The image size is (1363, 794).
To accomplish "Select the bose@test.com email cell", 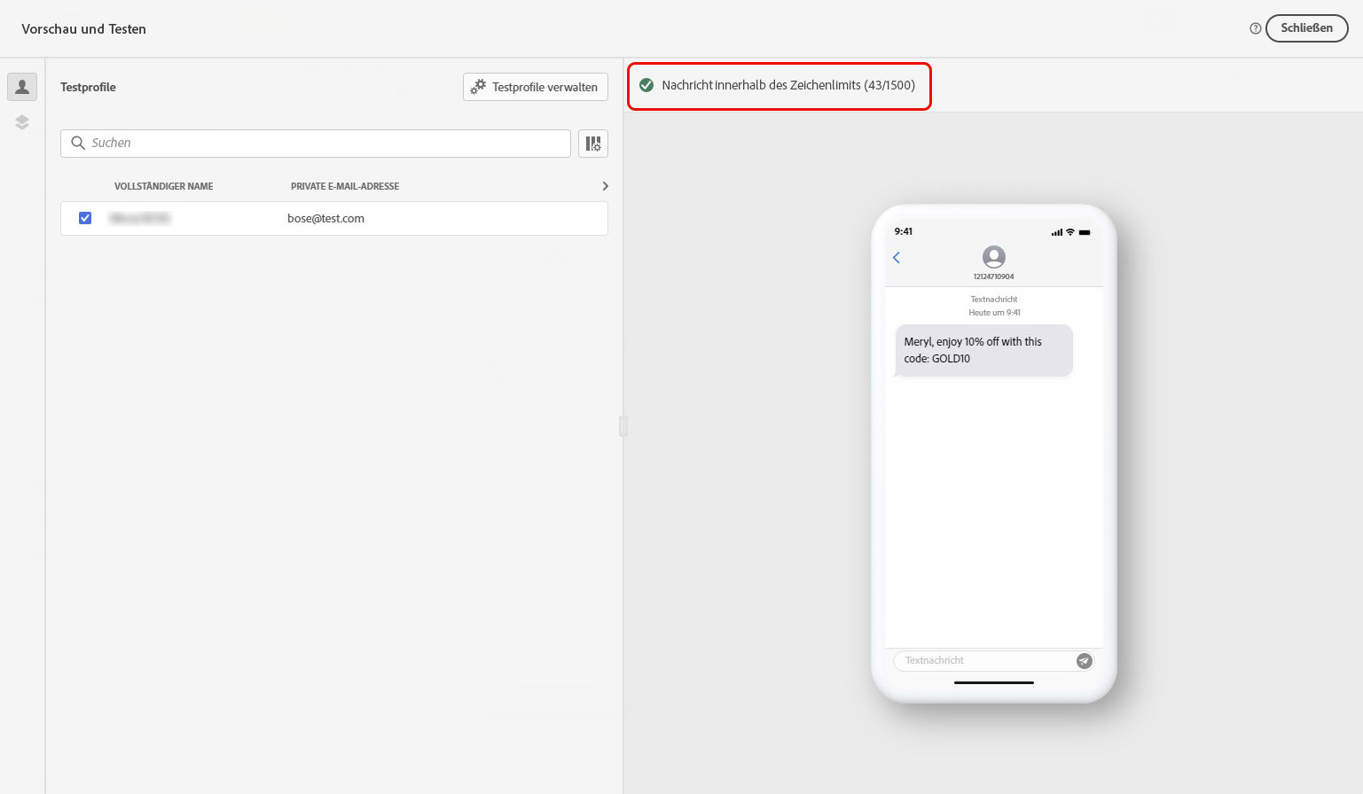I will 325,219.
